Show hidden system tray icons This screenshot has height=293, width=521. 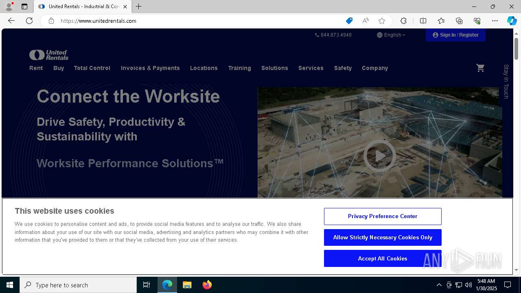[439, 285]
